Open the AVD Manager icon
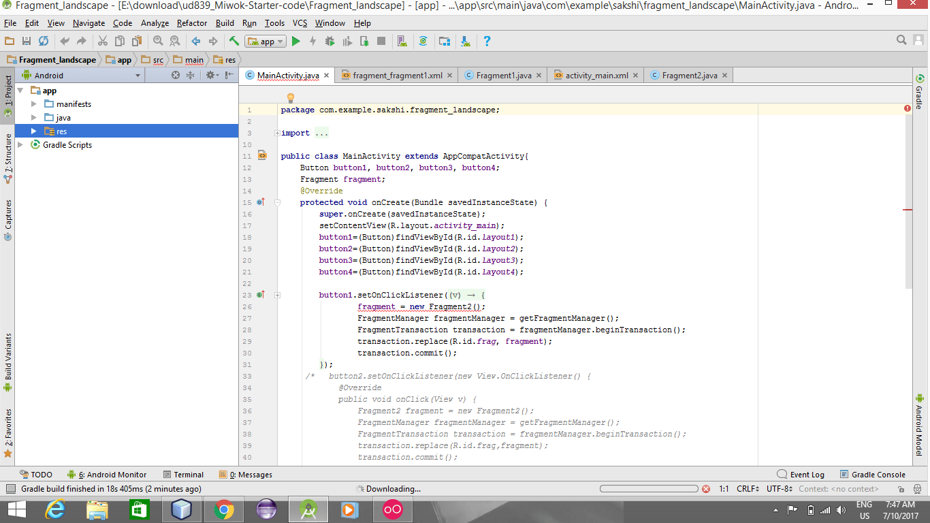The image size is (930, 523). [402, 42]
